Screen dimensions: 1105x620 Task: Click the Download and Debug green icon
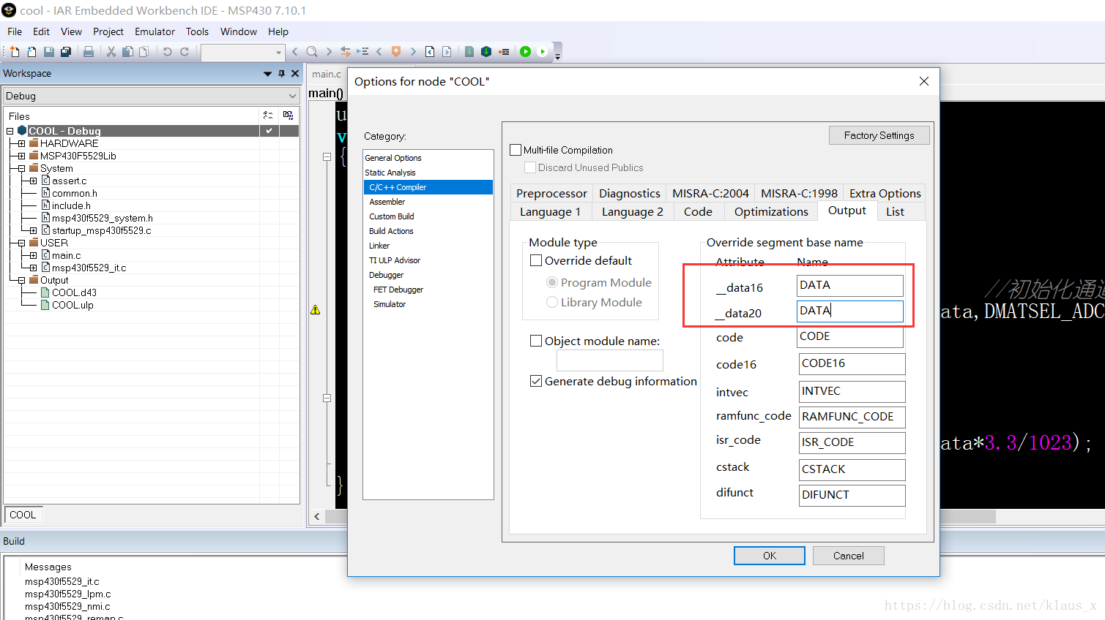[525, 52]
